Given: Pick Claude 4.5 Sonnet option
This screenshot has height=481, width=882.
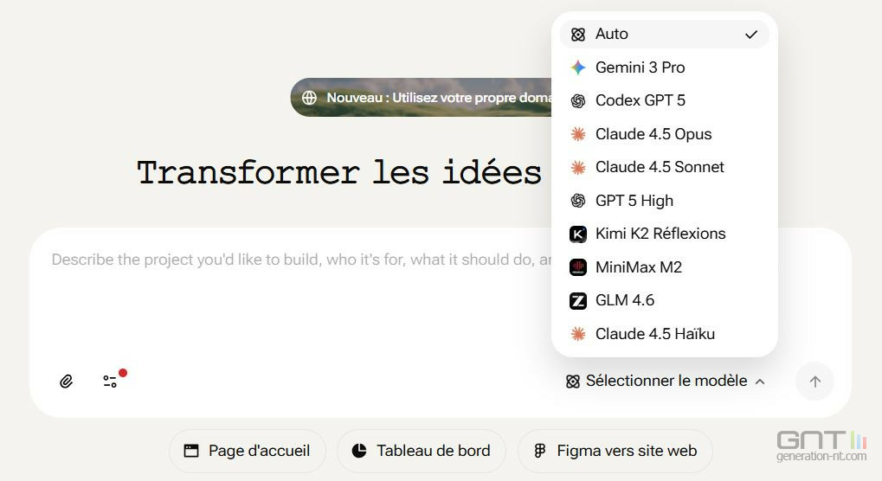Looking at the screenshot, I should (x=660, y=167).
